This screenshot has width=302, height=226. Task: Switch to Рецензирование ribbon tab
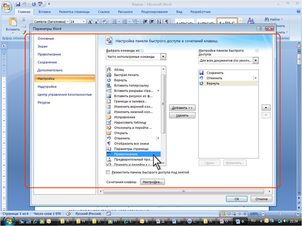click(154, 12)
